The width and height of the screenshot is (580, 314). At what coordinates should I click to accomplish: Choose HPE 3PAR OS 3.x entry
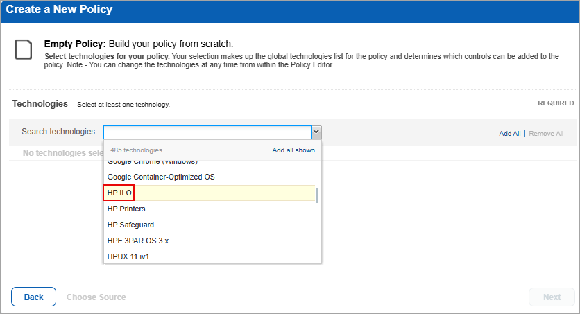coord(138,241)
